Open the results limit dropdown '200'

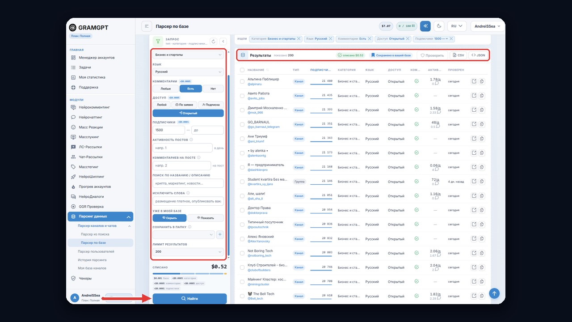[188, 252]
